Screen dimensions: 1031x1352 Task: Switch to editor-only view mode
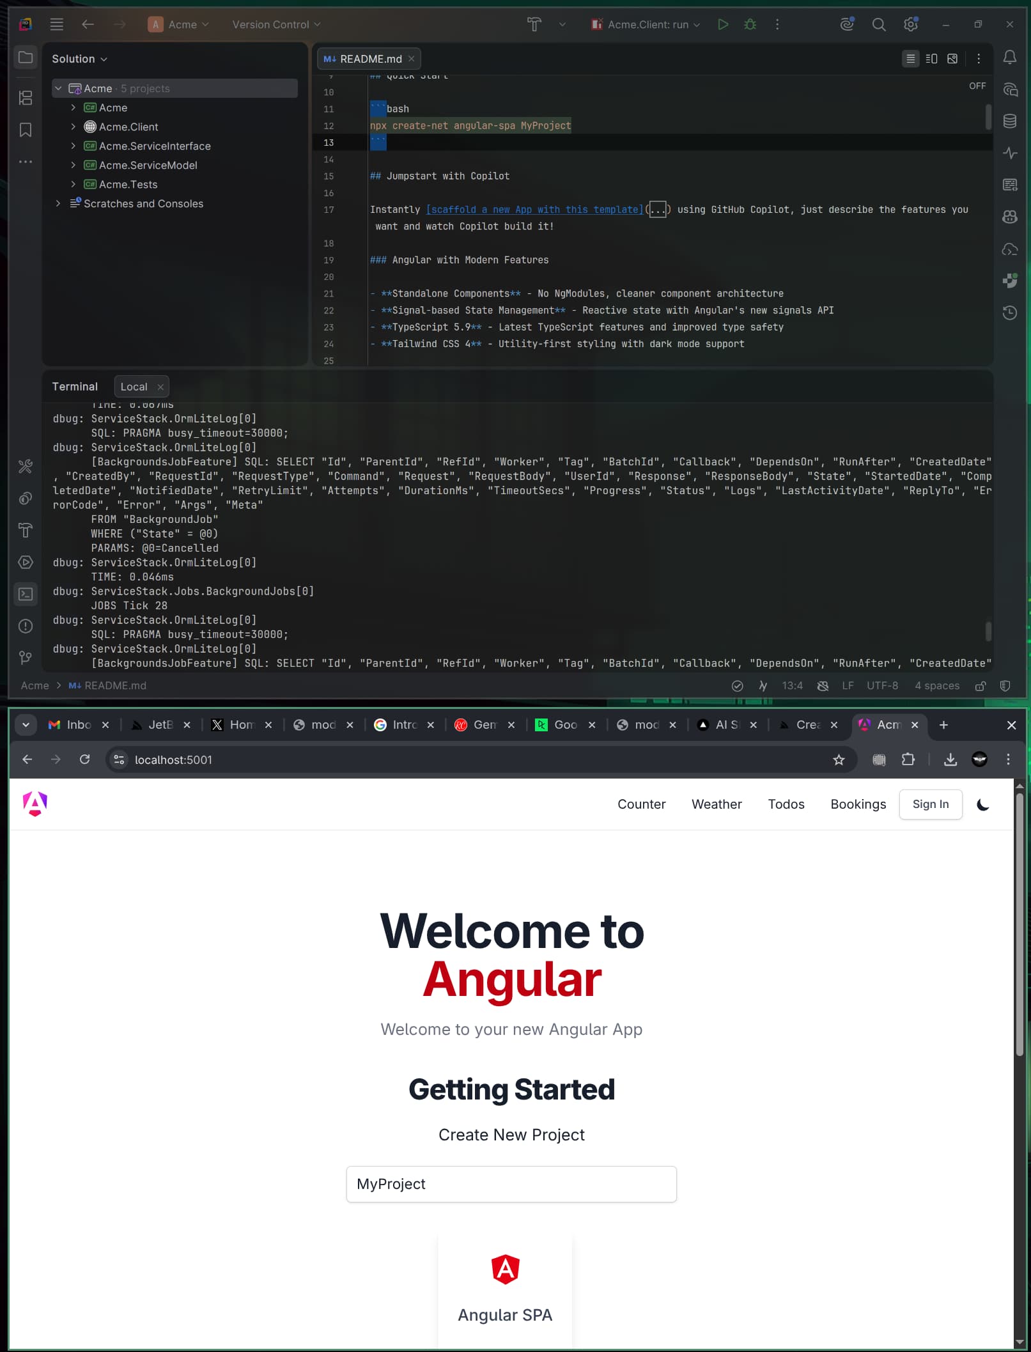pyautogui.click(x=910, y=59)
